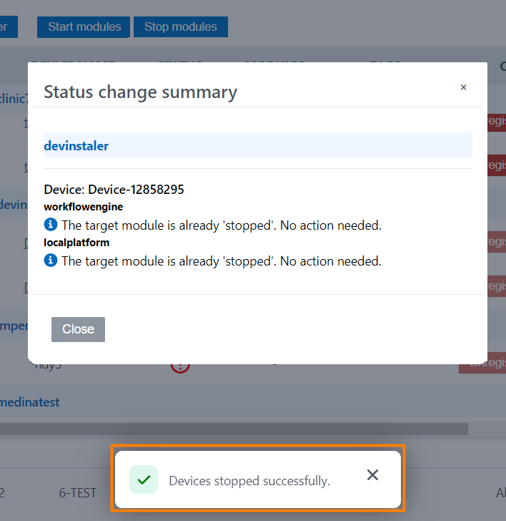This screenshot has height=521, width=506.
Task: Click the Status change summary title
Action: tap(140, 92)
